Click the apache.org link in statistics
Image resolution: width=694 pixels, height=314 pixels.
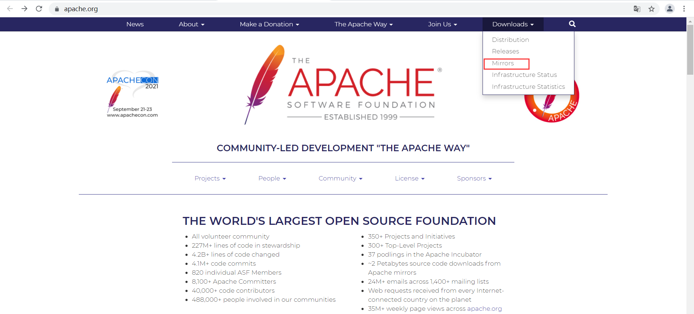pyautogui.click(x=484, y=309)
